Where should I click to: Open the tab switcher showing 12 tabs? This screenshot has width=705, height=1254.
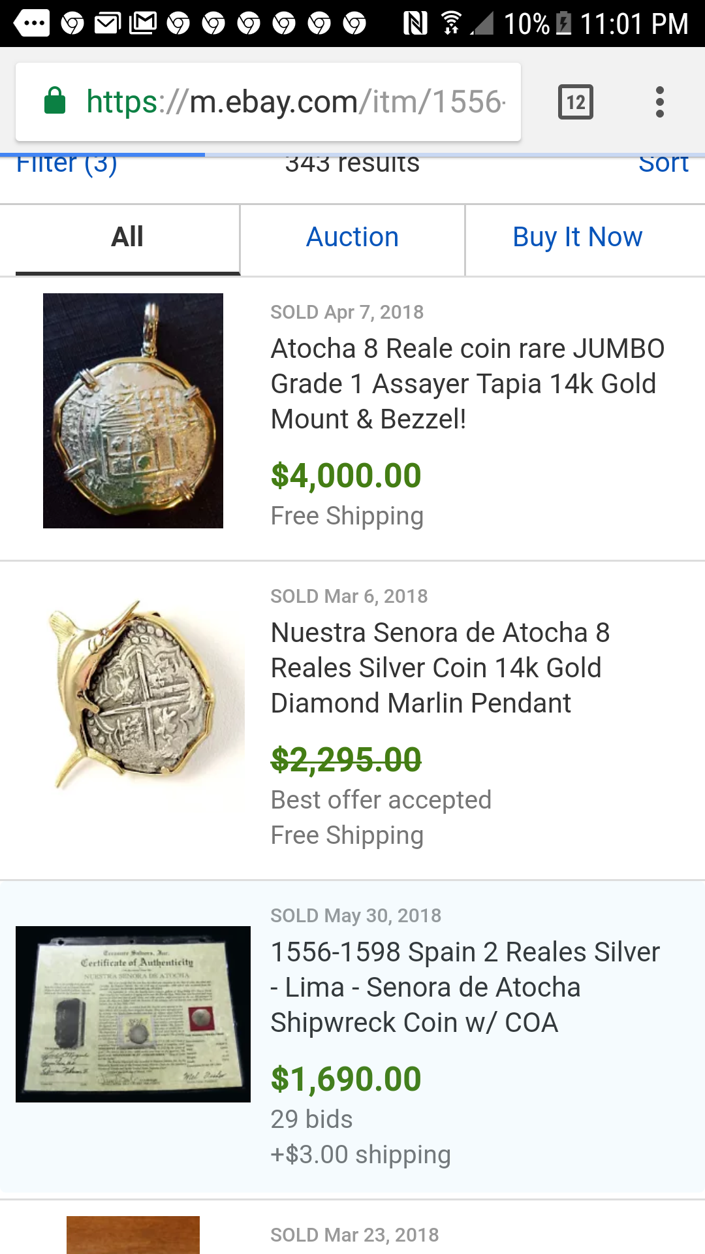575,102
